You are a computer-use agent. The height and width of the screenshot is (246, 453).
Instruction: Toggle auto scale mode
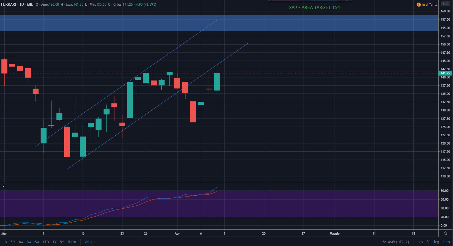pos(446,242)
